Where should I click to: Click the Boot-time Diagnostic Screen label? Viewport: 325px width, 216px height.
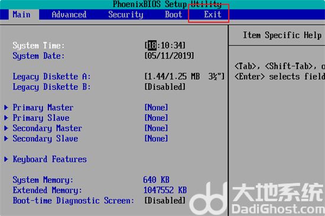[73, 201]
